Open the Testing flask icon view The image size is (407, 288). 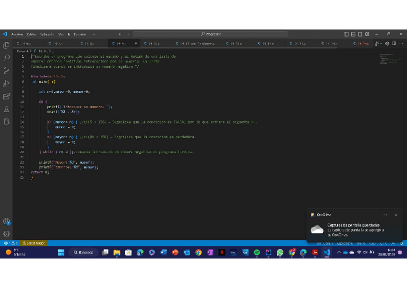click(x=7, y=109)
